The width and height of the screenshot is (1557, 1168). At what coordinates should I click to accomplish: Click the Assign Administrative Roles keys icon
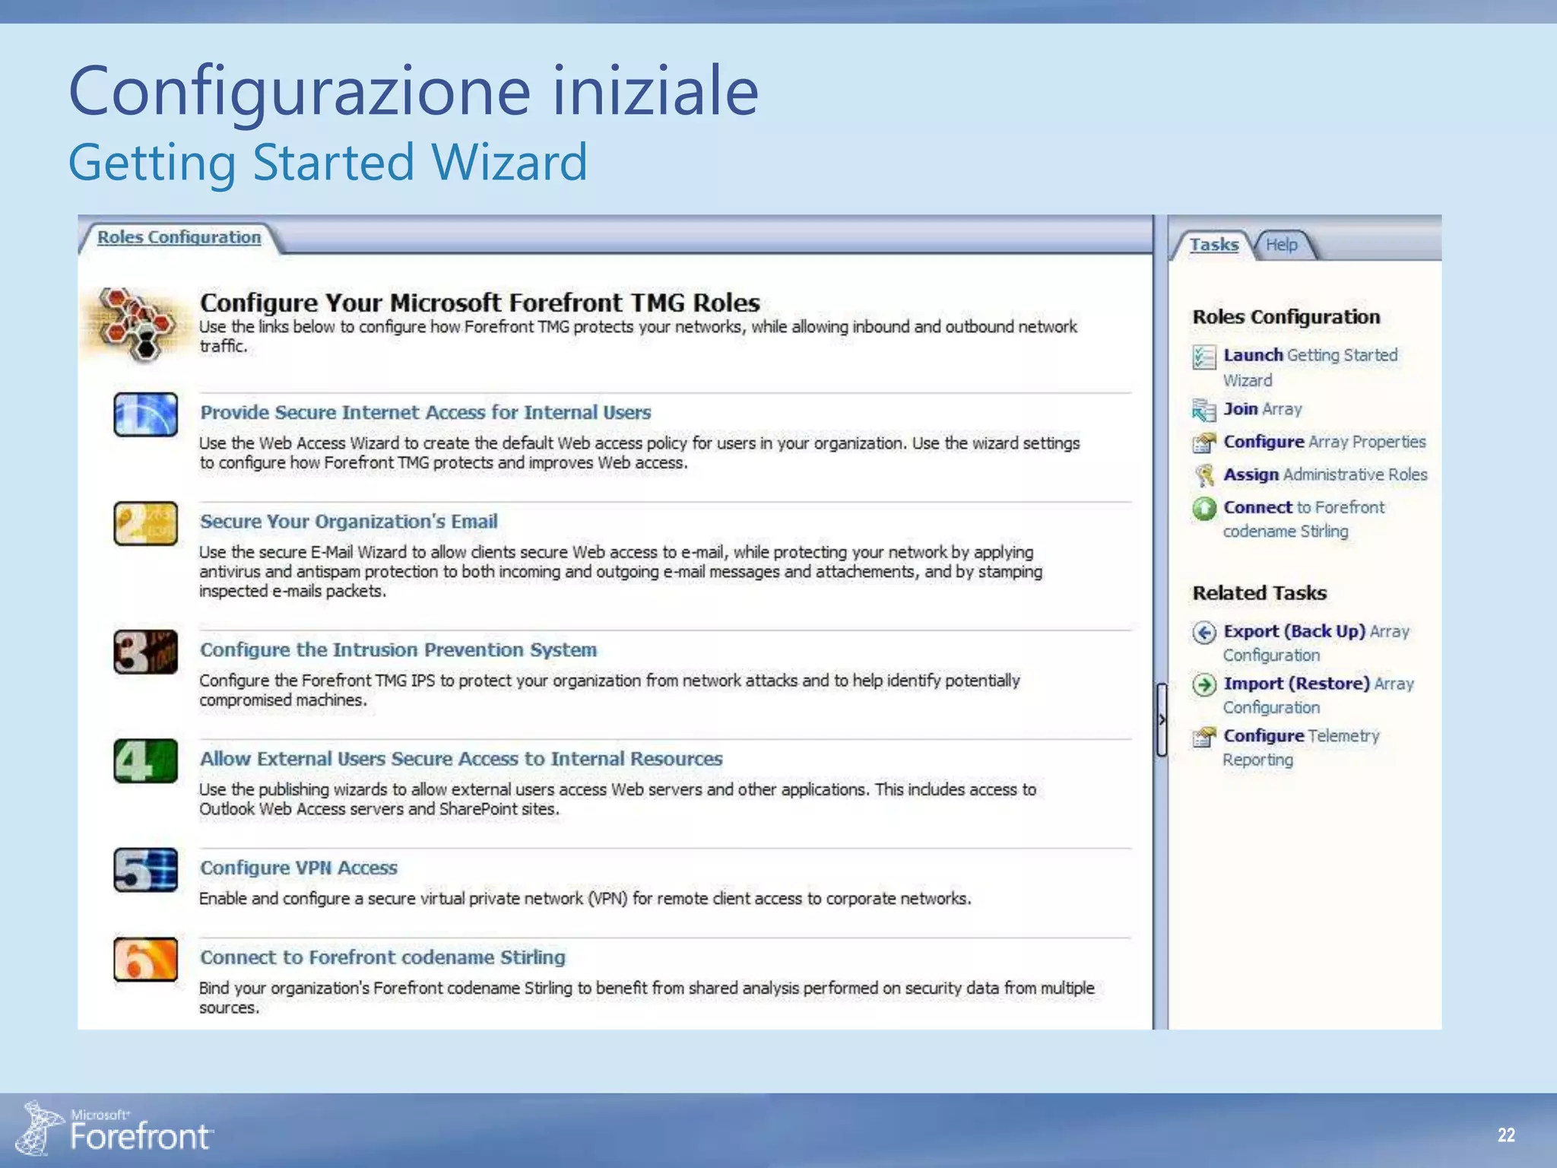click(1204, 476)
